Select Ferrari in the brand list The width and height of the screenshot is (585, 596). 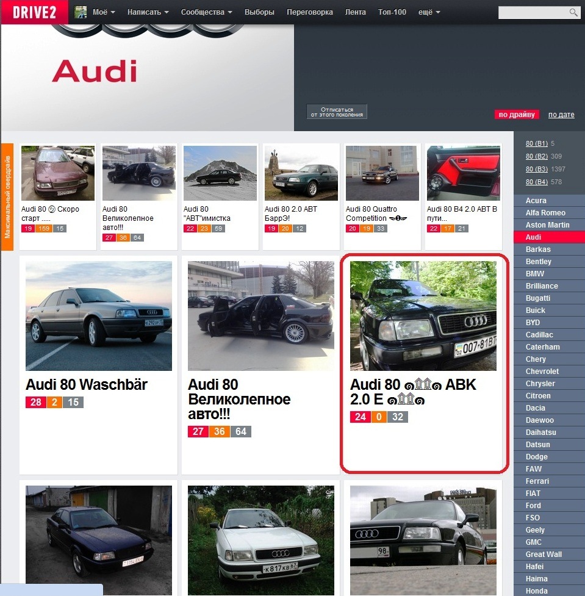click(x=549, y=481)
